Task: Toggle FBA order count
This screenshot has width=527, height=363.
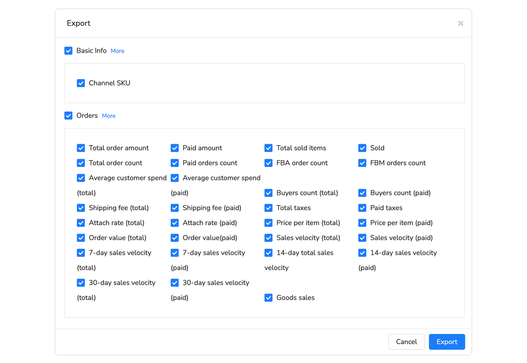Action: [268, 163]
